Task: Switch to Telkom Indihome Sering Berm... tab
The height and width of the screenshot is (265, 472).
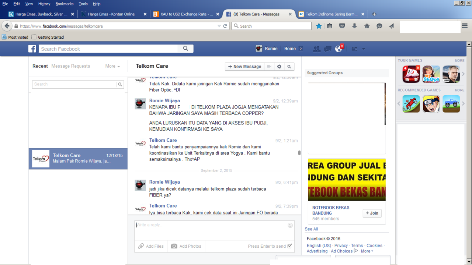Action: pyautogui.click(x=332, y=14)
